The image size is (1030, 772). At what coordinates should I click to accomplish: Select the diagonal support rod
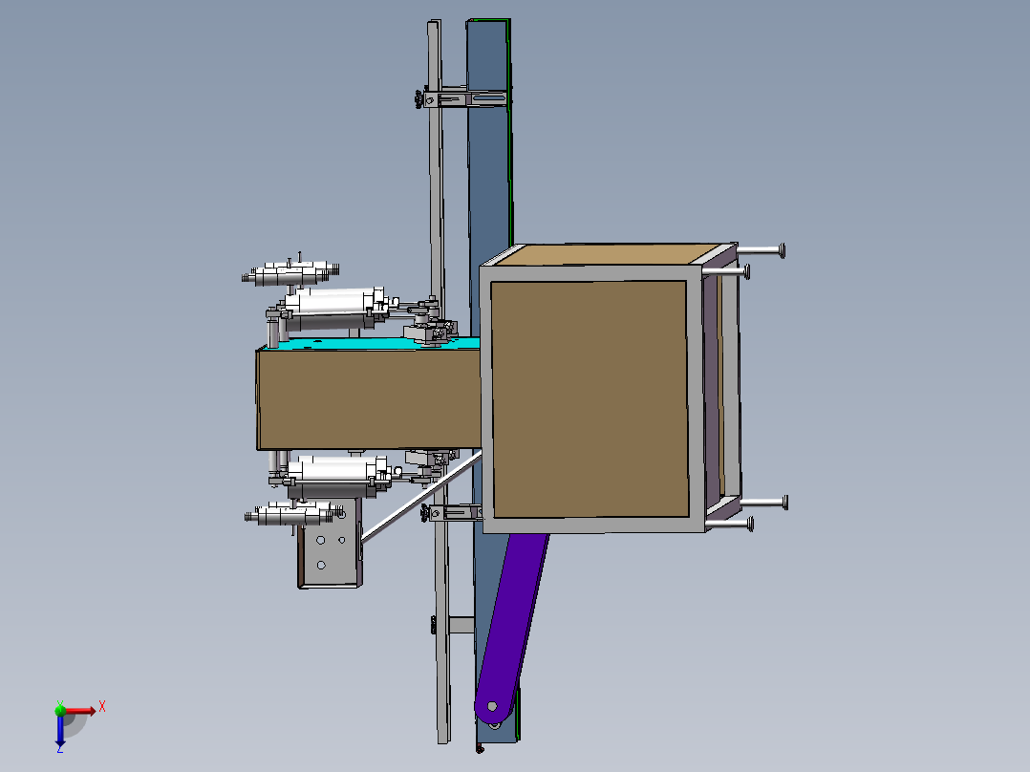[420, 497]
